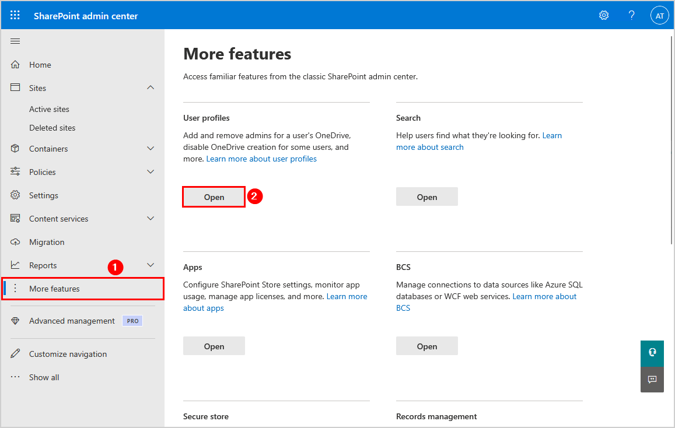
Task: Open the AT account avatar
Action: pyautogui.click(x=659, y=16)
